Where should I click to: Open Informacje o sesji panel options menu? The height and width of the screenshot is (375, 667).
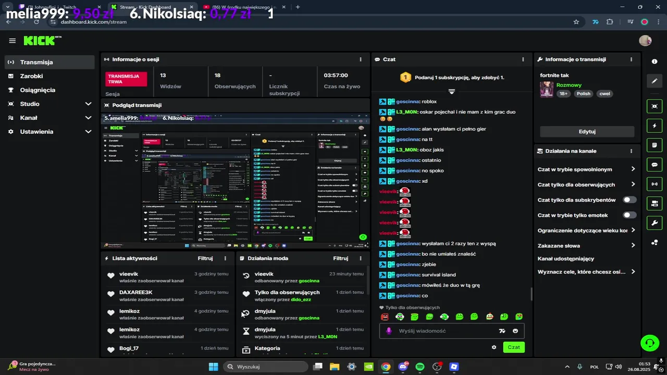[x=361, y=59]
